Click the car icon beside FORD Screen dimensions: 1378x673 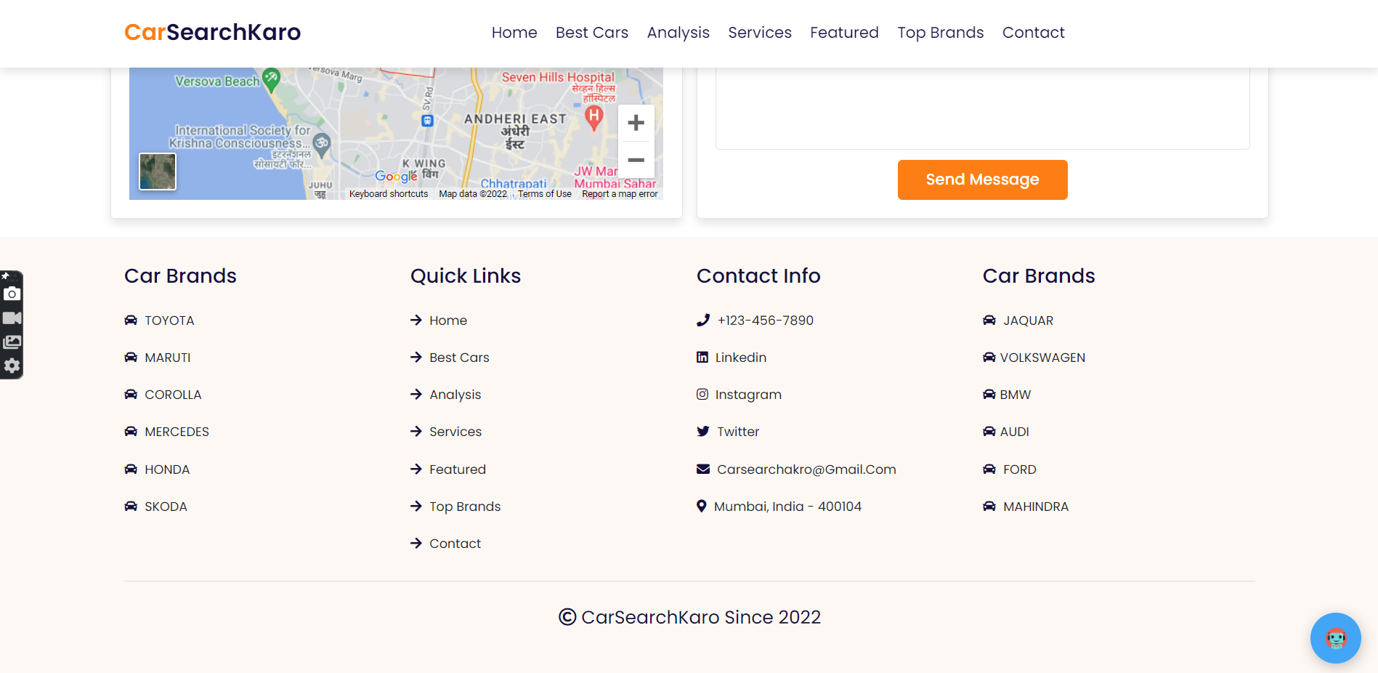[x=989, y=469]
